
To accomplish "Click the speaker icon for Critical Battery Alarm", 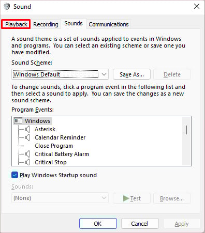I will point(27,154).
